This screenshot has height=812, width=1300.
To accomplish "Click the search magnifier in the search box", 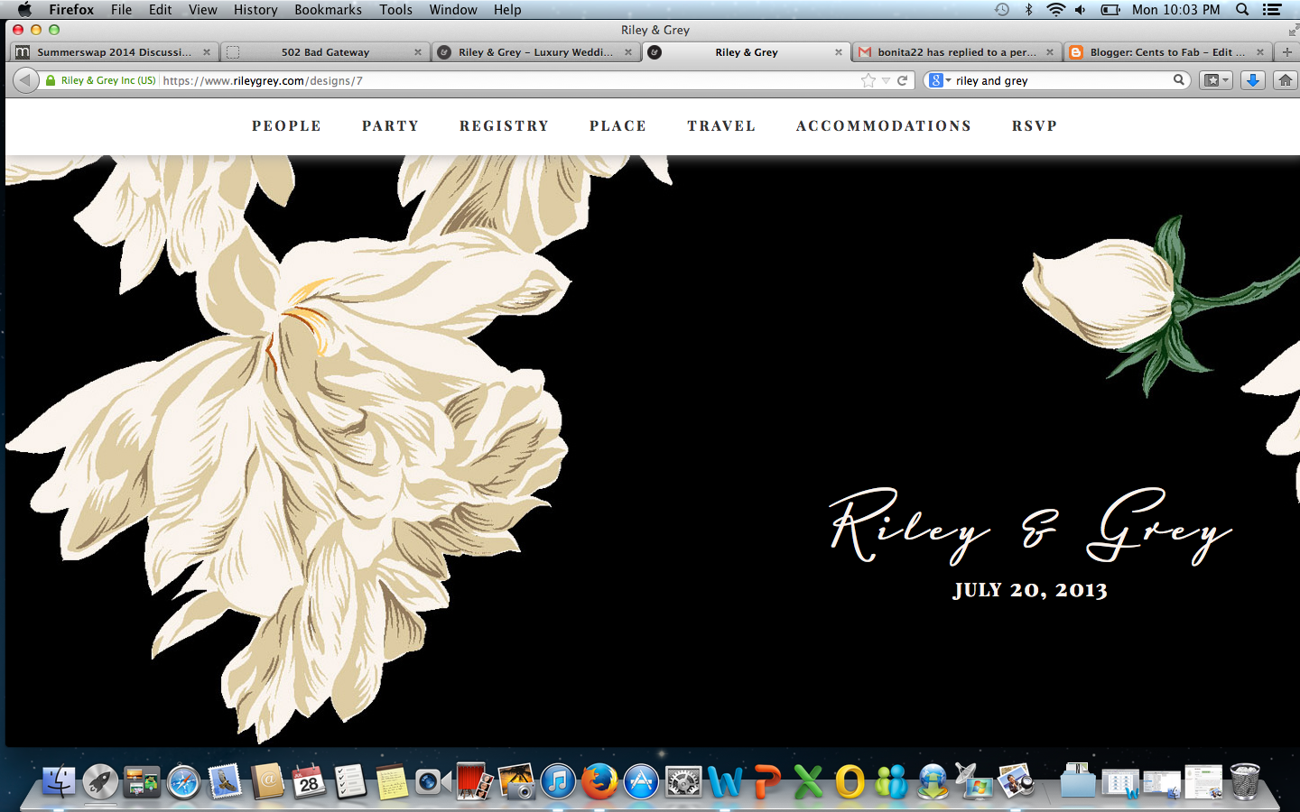I will click(x=1178, y=80).
